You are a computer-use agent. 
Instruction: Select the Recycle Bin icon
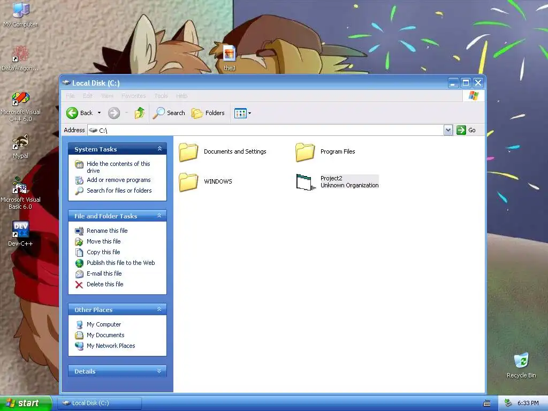(521, 366)
